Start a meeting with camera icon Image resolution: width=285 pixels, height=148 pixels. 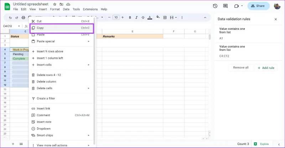click(x=236, y=6)
